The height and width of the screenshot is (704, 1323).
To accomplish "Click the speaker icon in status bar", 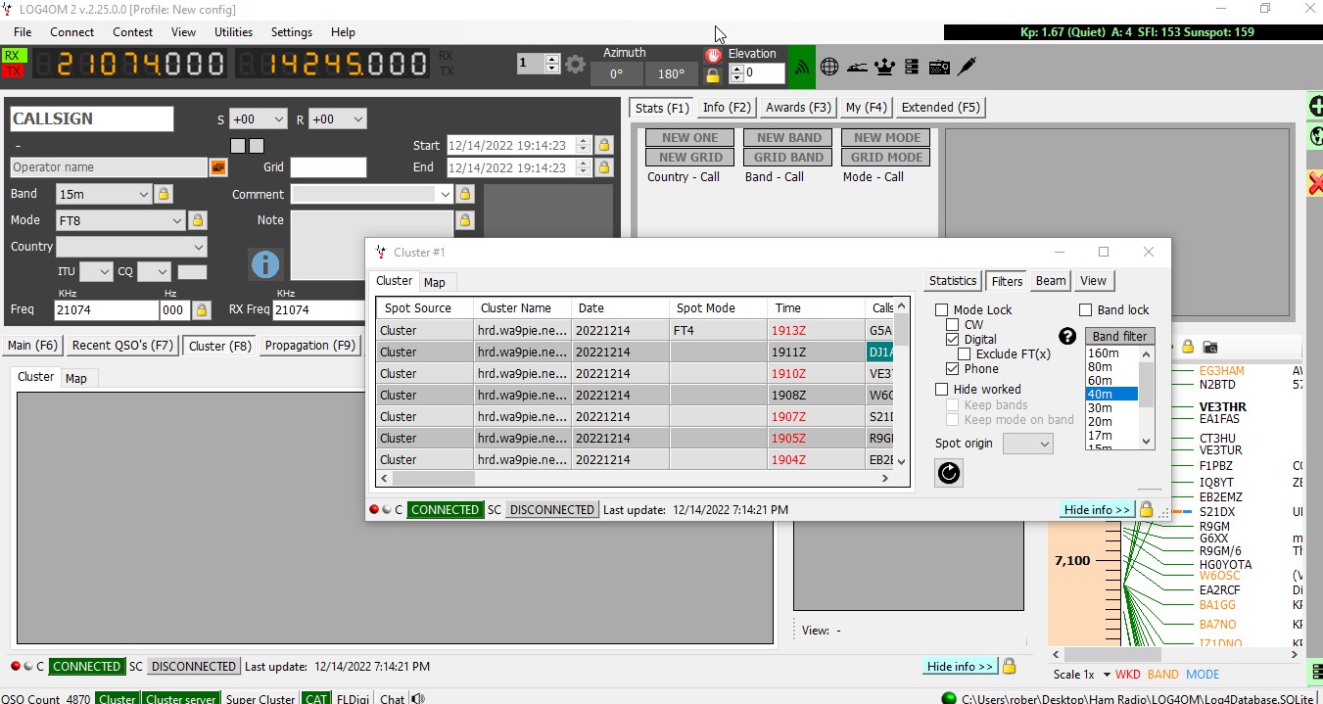I will point(418,699).
